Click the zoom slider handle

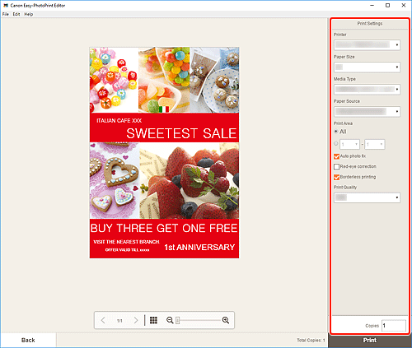[178, 320]
